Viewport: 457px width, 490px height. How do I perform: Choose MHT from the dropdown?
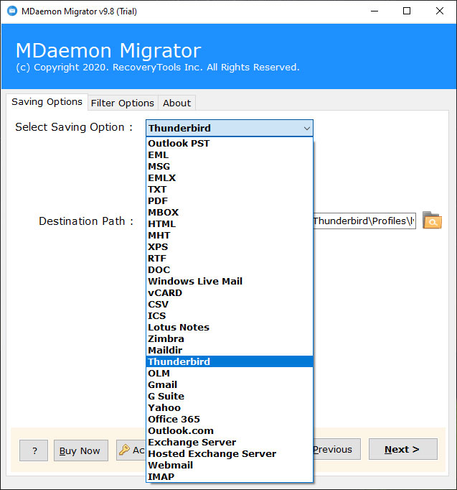[230, 236]
